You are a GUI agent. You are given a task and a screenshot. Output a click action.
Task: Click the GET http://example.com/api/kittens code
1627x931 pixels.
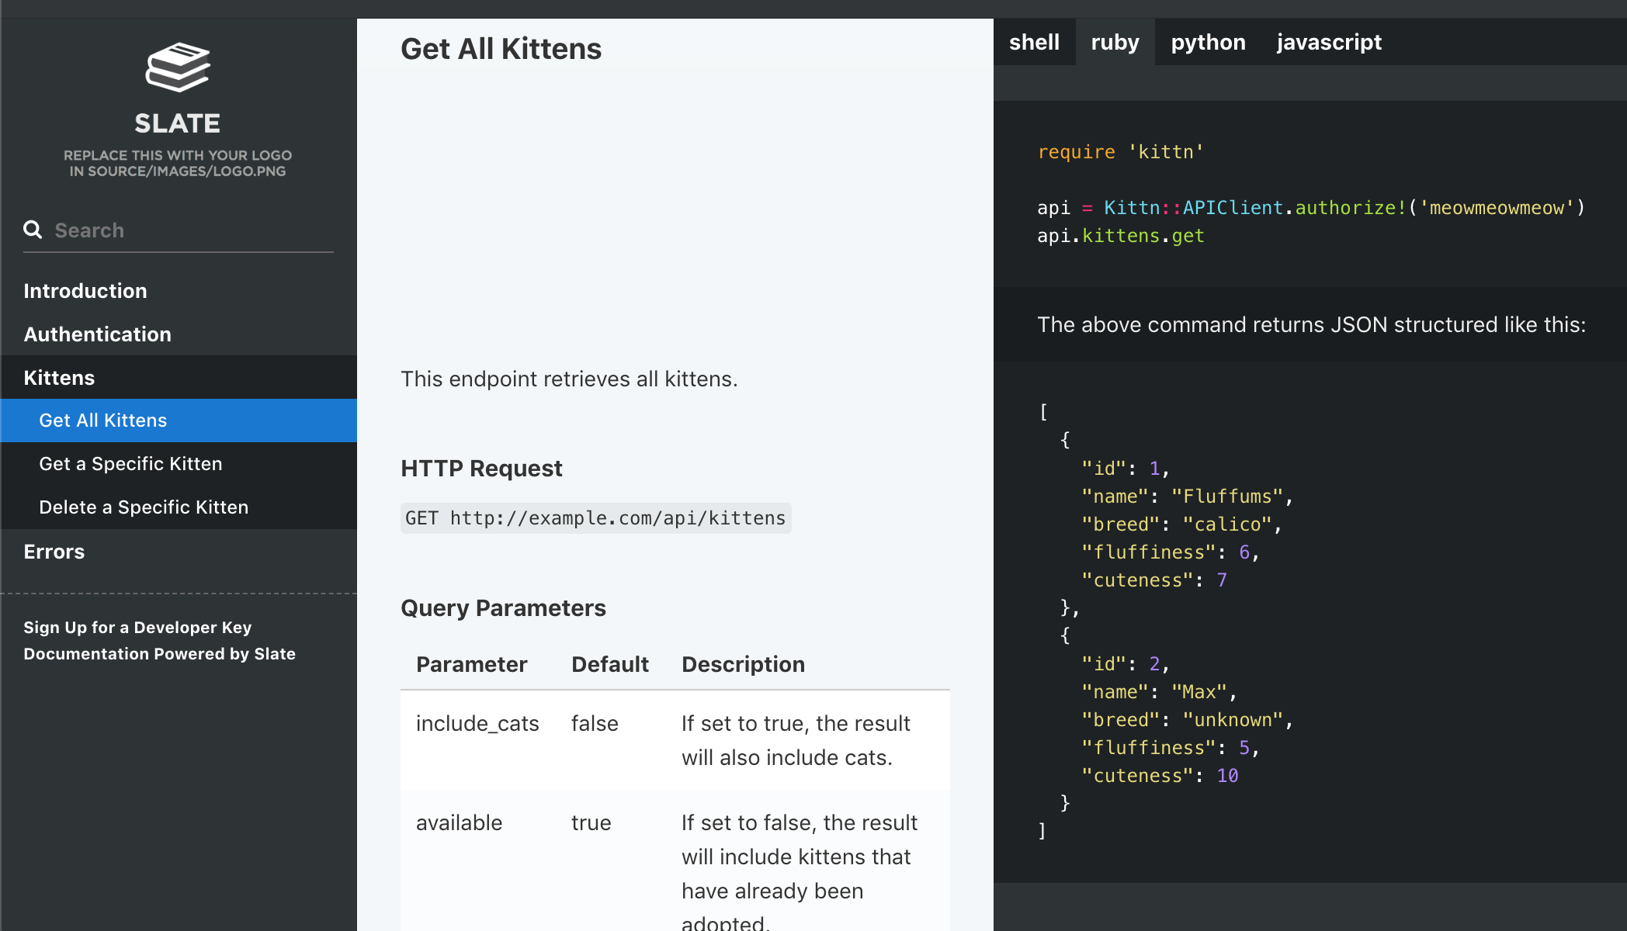click(x=595, y=518)
